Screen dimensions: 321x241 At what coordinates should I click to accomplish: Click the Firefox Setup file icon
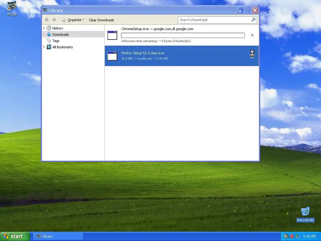112,56
